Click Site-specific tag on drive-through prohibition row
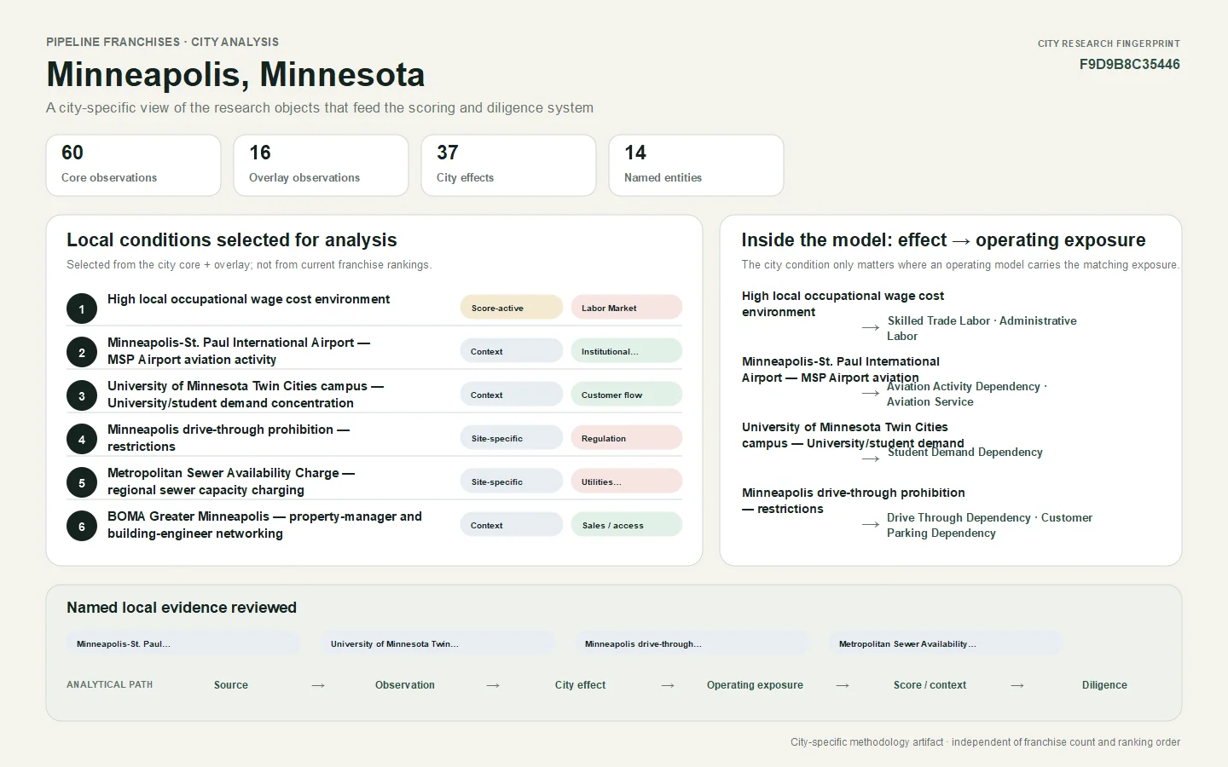Viewport: 1228px width, 767px height. tap(512, 438)
